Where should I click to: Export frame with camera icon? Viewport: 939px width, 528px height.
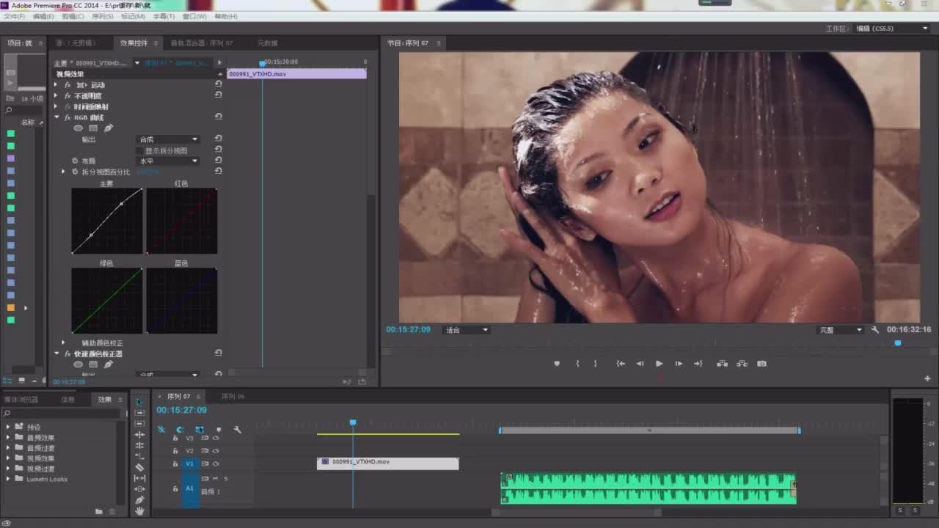click(761, 364)
